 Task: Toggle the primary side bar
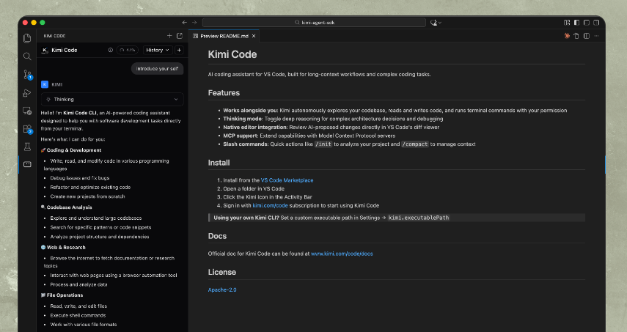(576, 23)
